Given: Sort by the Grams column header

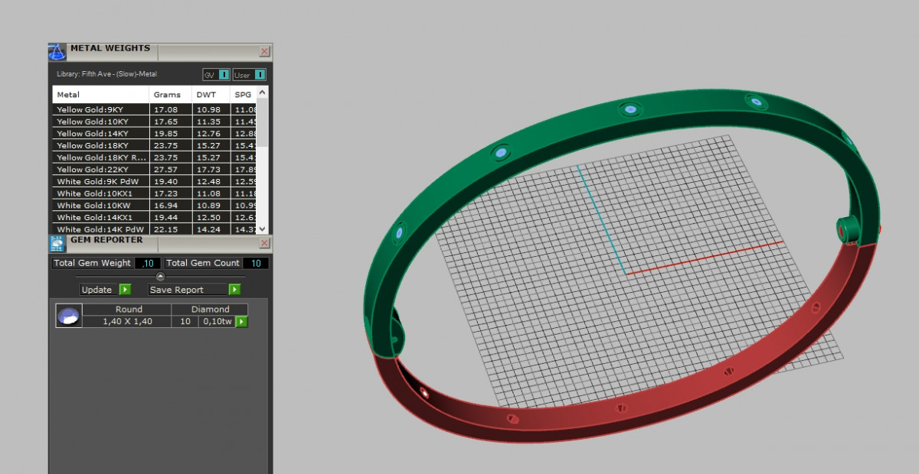Looking at the screenshot, I should coord(170,95).
